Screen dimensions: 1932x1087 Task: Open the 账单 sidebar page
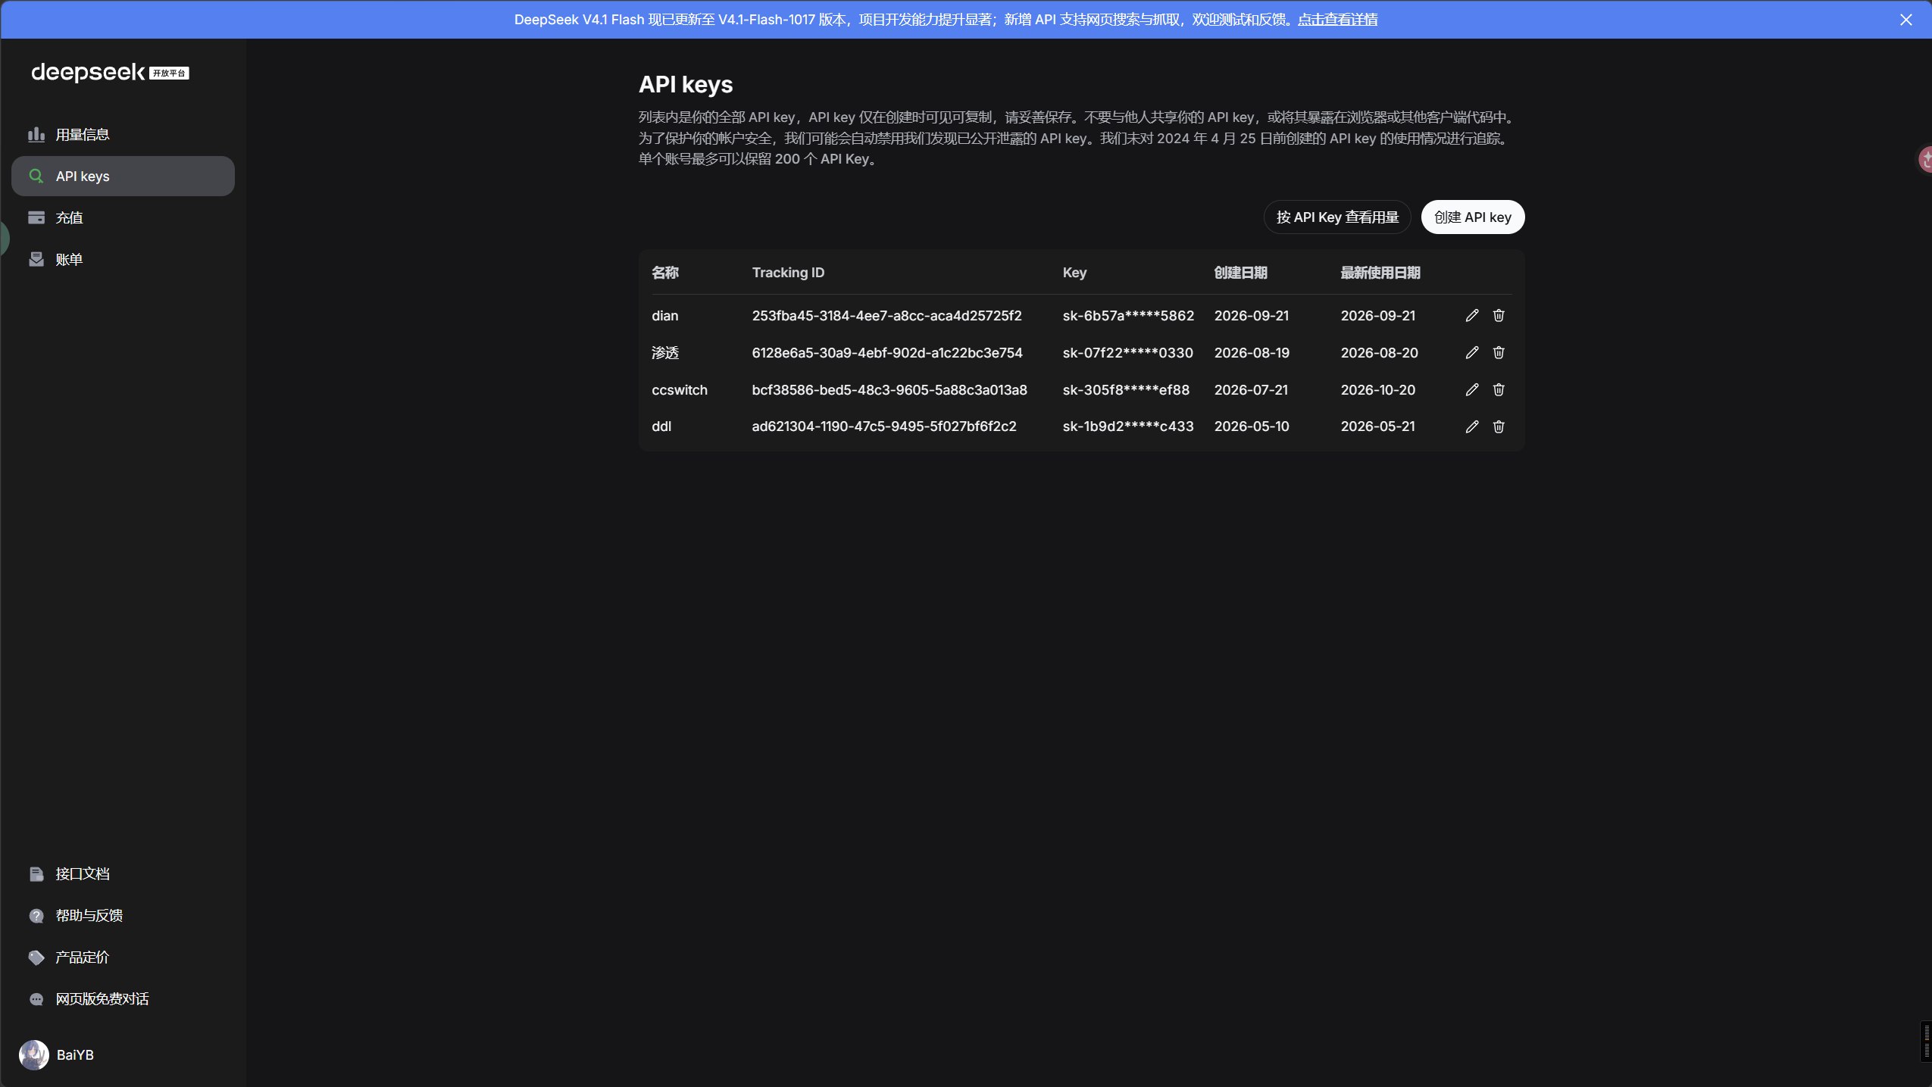click(123, 259)
